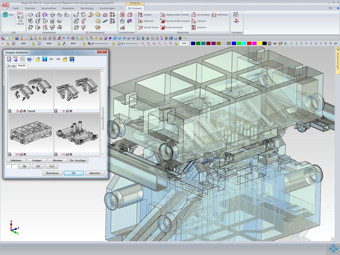Viewport: 340px width, 255px height.
Task: Open the Konstruktion ribbon tab
Action: point(49,8)
